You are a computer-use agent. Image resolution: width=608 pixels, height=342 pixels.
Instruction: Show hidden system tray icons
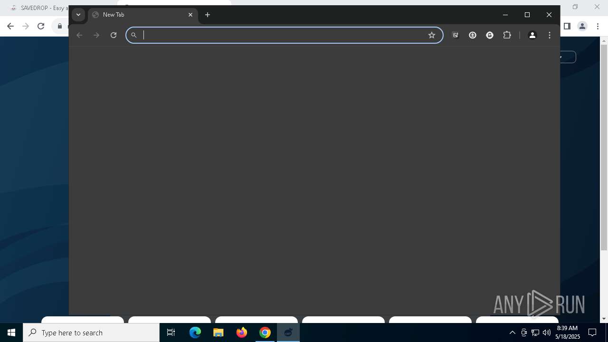pyautogui.click(x=512, y=332)
